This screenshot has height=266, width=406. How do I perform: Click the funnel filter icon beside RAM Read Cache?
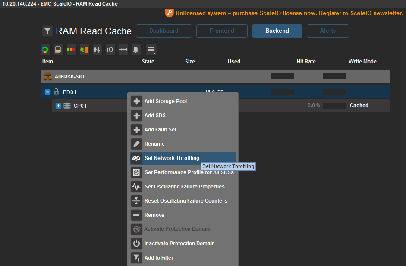pos(47,31)
